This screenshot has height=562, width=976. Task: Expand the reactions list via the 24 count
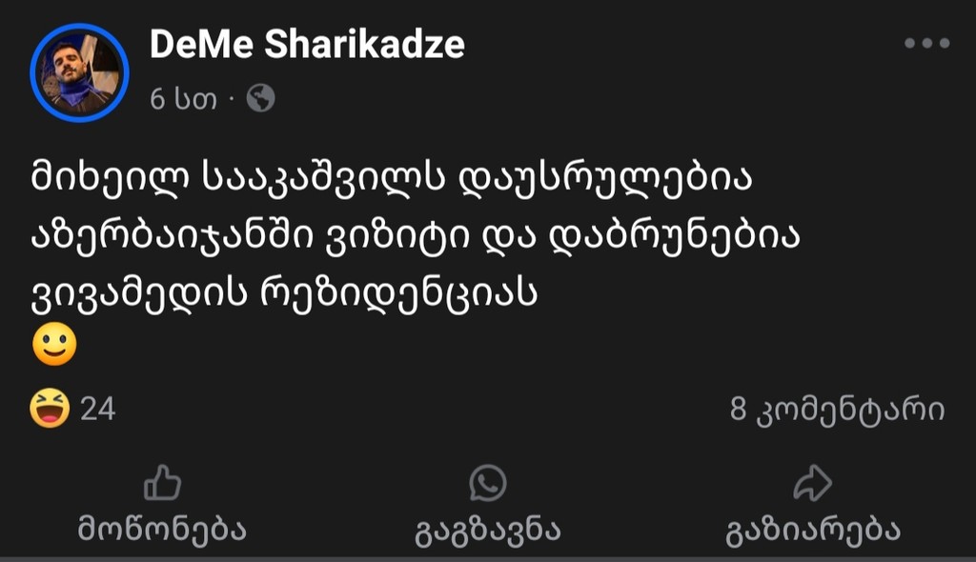[99, 410]
